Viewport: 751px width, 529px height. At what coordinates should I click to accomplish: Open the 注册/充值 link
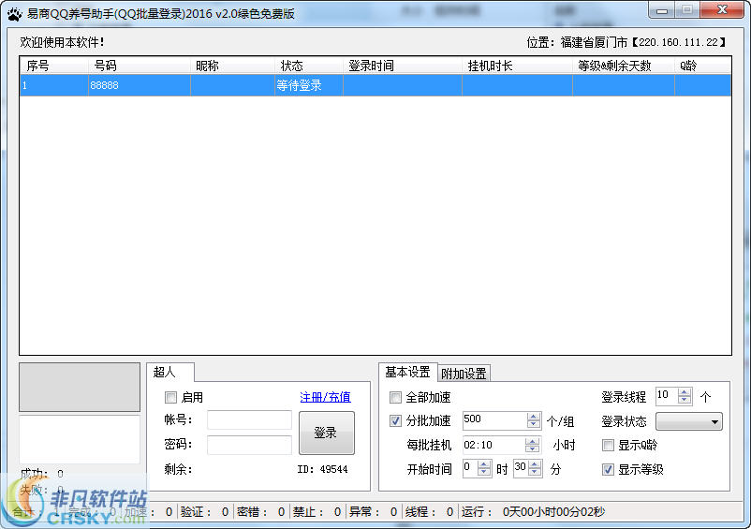pyautogui.click(x=325, y=397)
